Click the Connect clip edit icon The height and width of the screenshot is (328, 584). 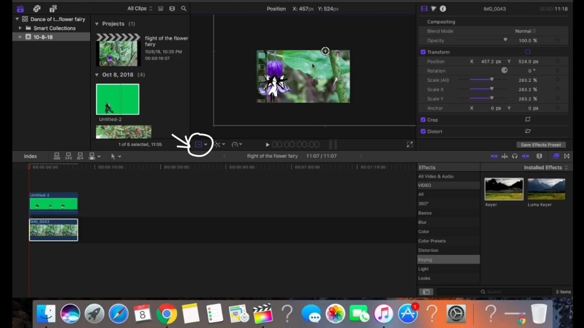[x=56, y=156]
